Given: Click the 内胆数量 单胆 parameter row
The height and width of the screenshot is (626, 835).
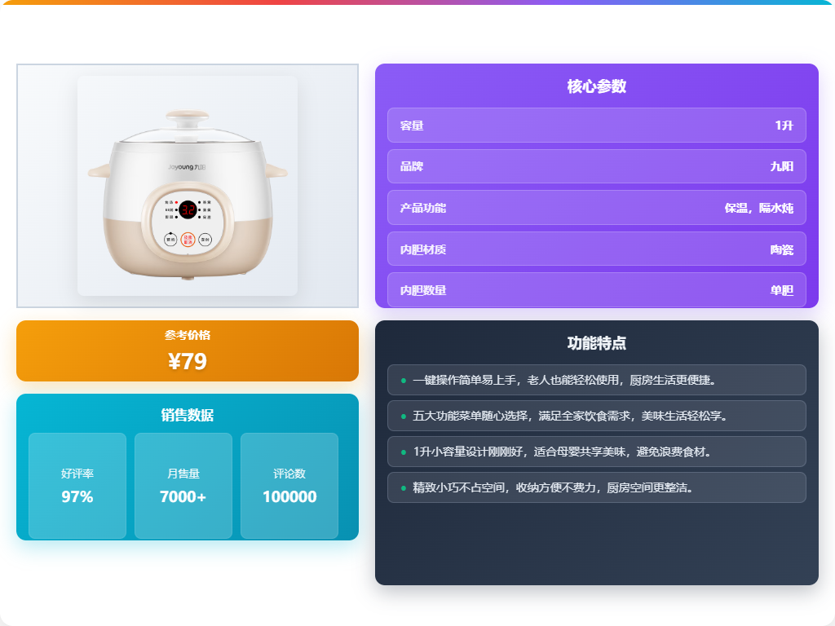Looking at the screenshot, I should [596, 290].
